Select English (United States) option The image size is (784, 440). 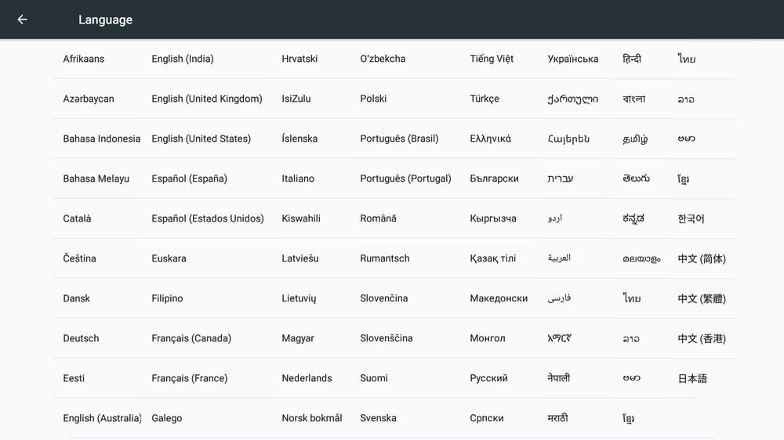(x=201, y=139)
